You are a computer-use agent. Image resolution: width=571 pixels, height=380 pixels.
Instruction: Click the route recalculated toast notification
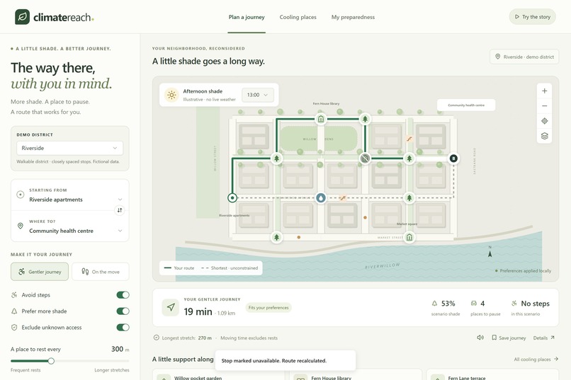[285, 360]
